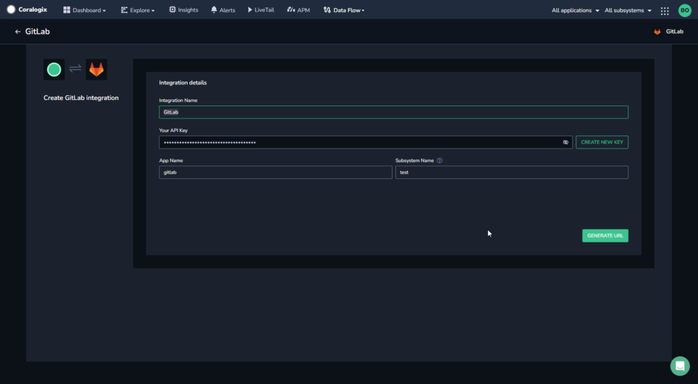The image size is (698, 384).
Task: Expand the Data Flow menu
Action: (x=344, y=10)
